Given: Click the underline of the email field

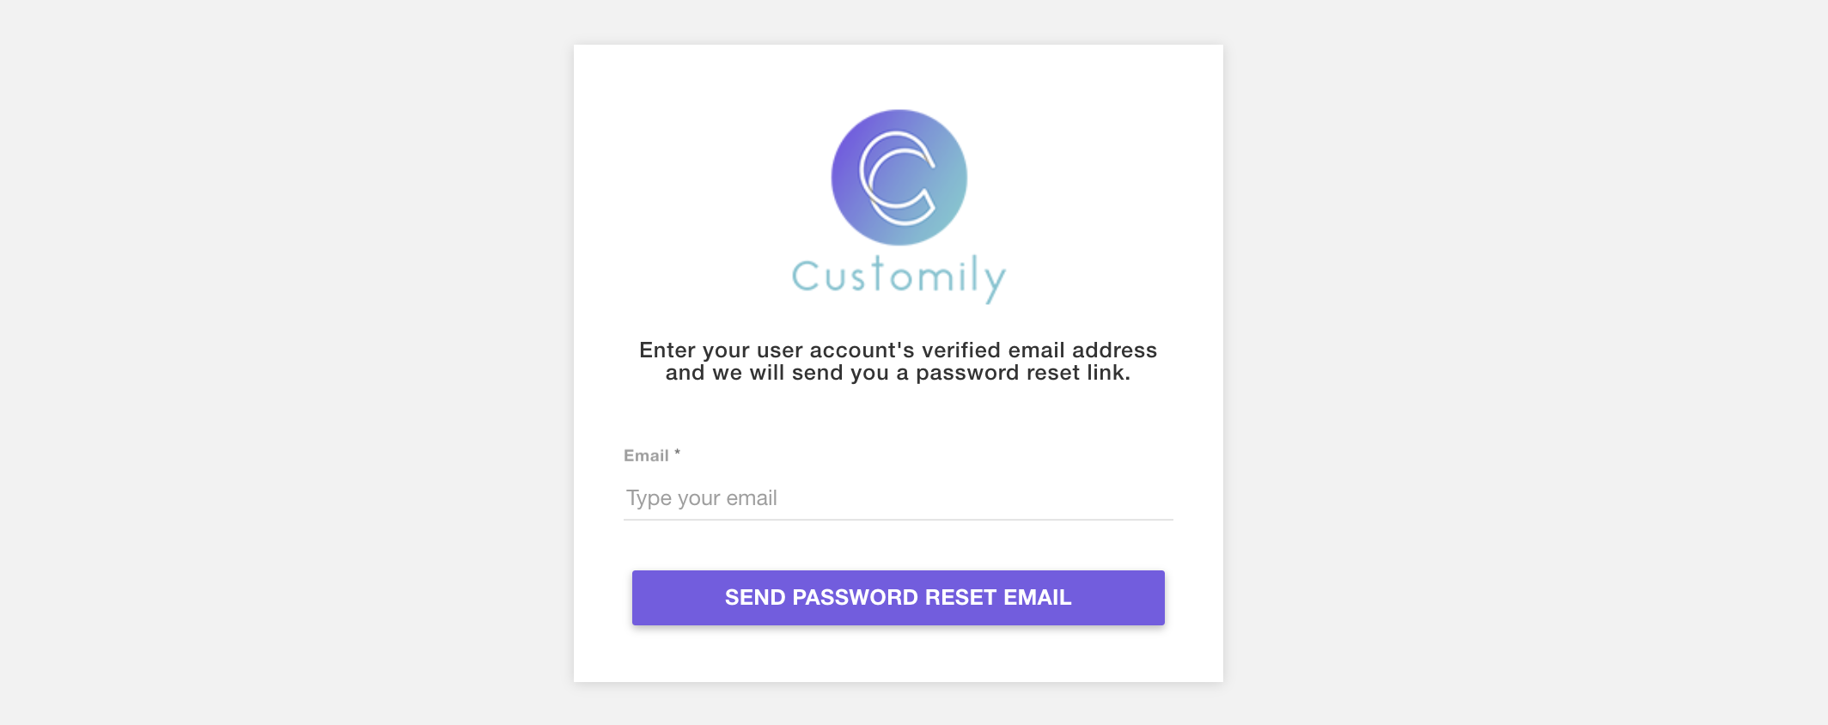Looking at the screenshot, I should (899, 519).
